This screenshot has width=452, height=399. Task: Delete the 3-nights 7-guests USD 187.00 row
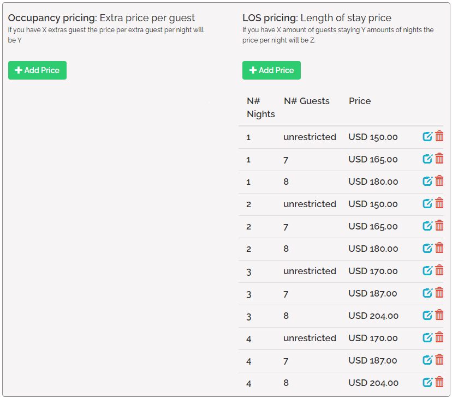439,293
